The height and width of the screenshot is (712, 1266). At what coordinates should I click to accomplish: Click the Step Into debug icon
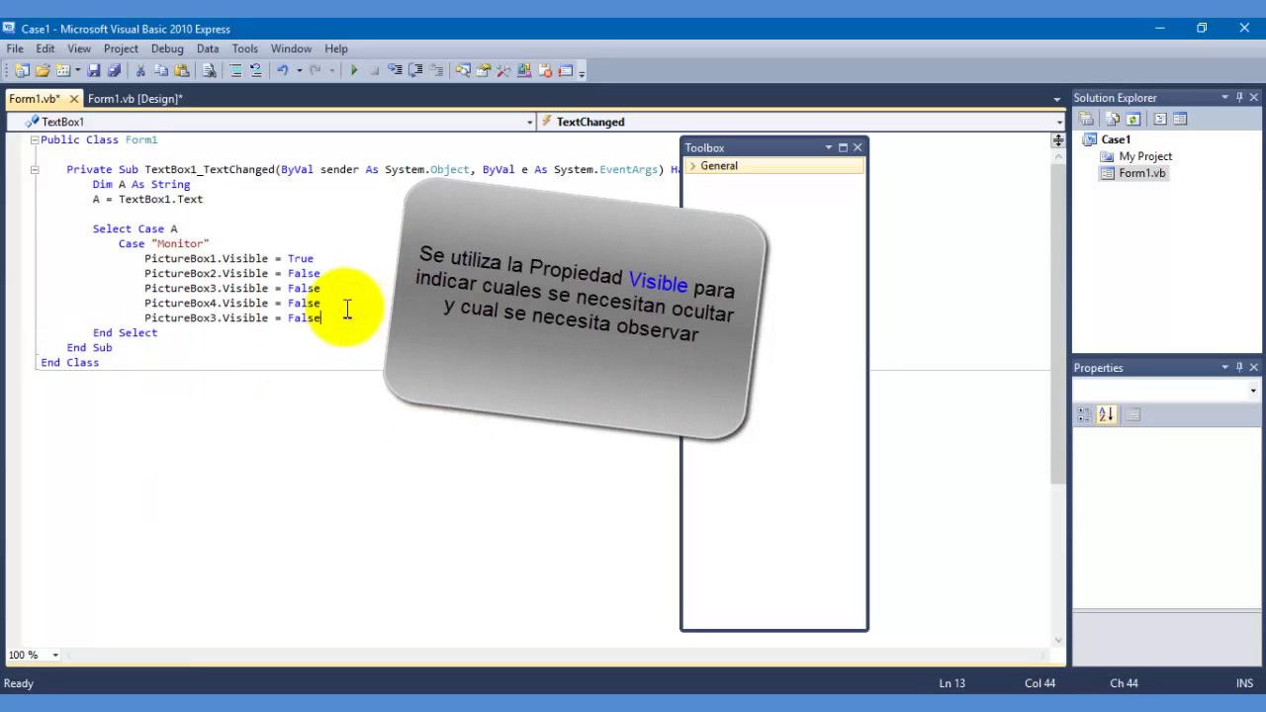coord(395,71)
